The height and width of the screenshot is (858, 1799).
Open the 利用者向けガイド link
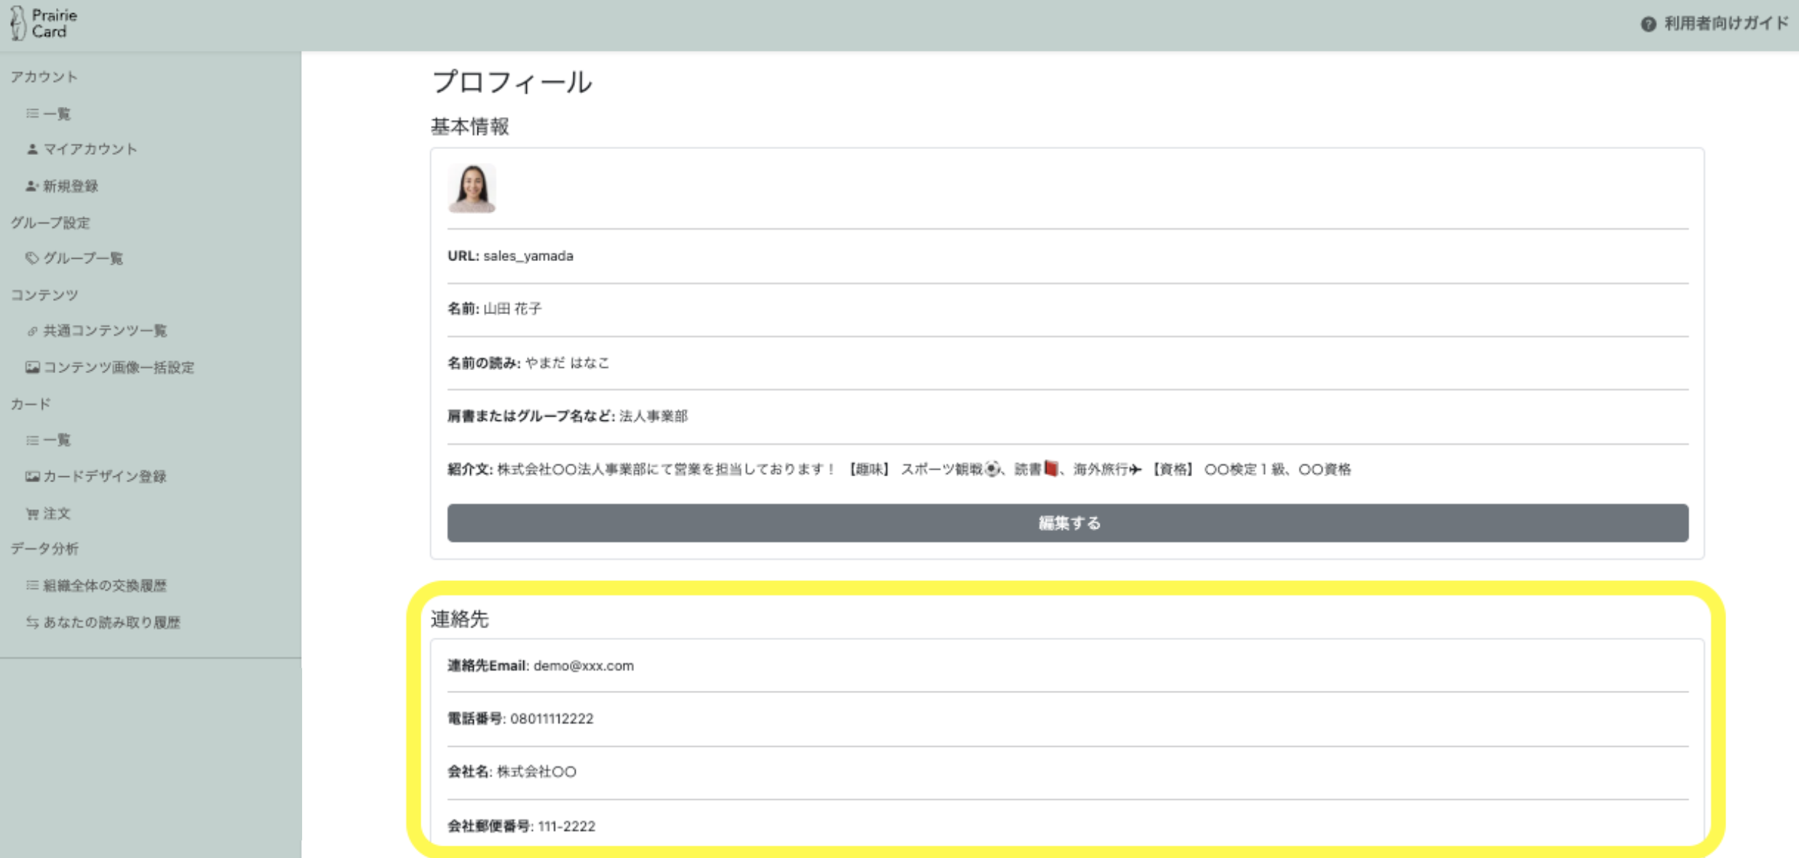(x=1725, y=23)
